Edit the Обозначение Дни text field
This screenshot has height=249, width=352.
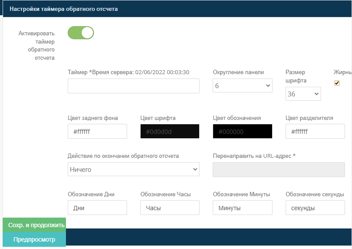point(97,208)
